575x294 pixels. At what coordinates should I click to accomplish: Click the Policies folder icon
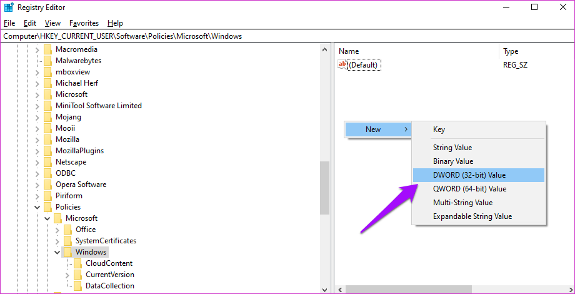coord(47,207)
